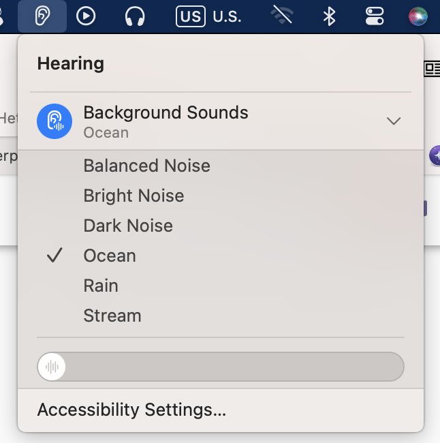The width and height of the screenshot is (440, 443).
Task: Open the U.S. input source menu
Action: pyautogui.click(x=208, y=16)
